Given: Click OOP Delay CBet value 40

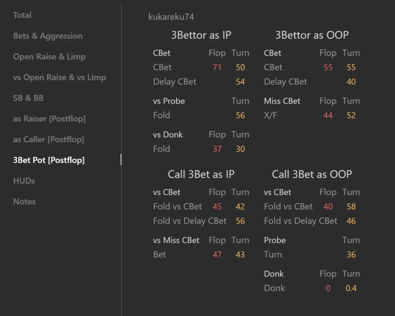Looking at the screenshot, I should click(x=351, y=82).
